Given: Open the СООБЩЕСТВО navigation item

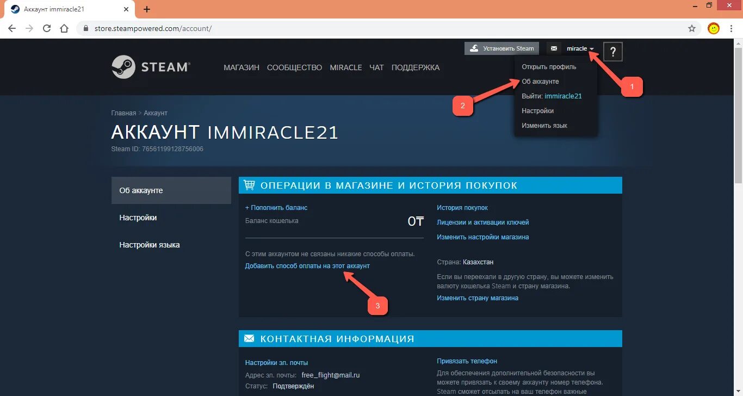Looking at the screenshot, I should tap(295, 67).
